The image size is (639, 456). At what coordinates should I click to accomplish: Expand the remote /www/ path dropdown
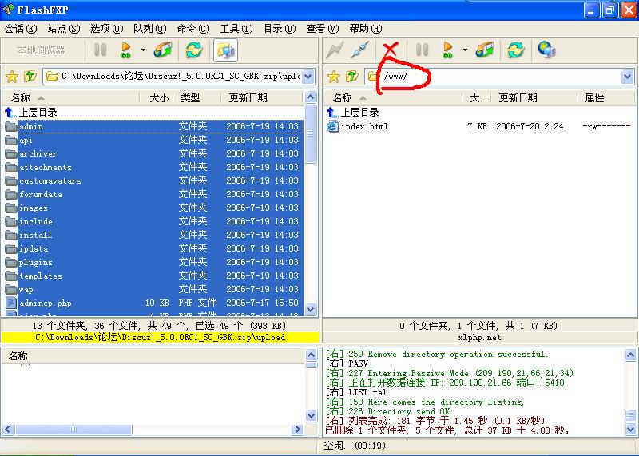(627, 76)
